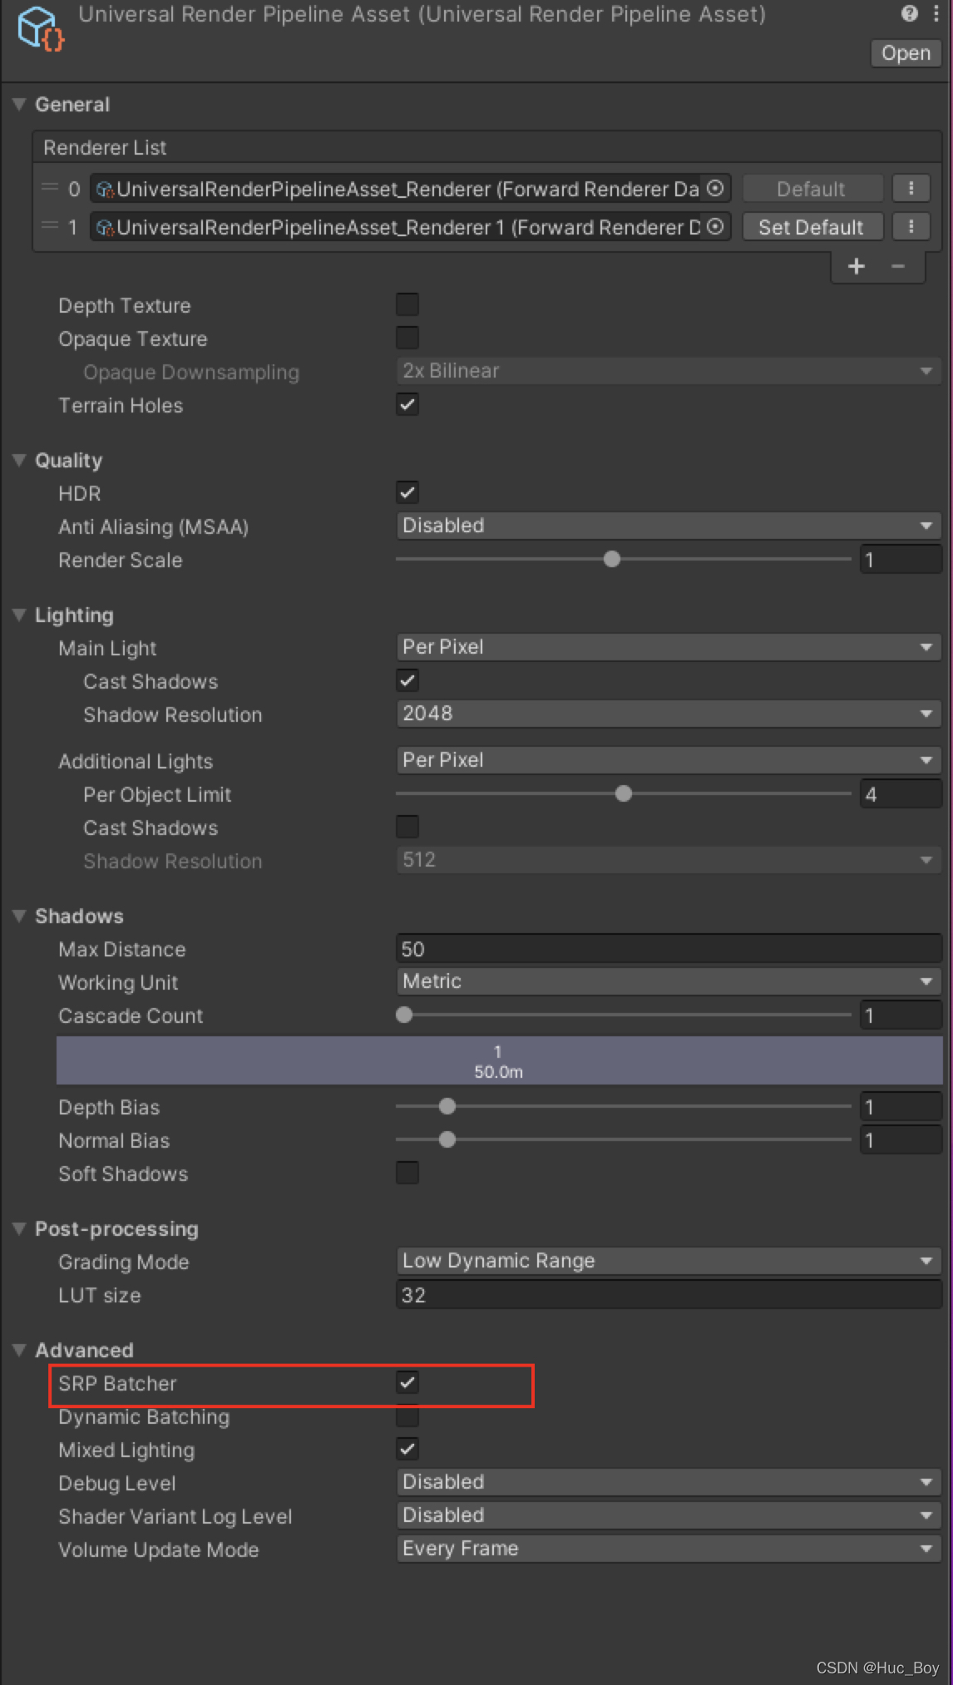Click the Open button
Image resolution: width=953 pixels, height=1685 pixels.
(x=906, y=53)
